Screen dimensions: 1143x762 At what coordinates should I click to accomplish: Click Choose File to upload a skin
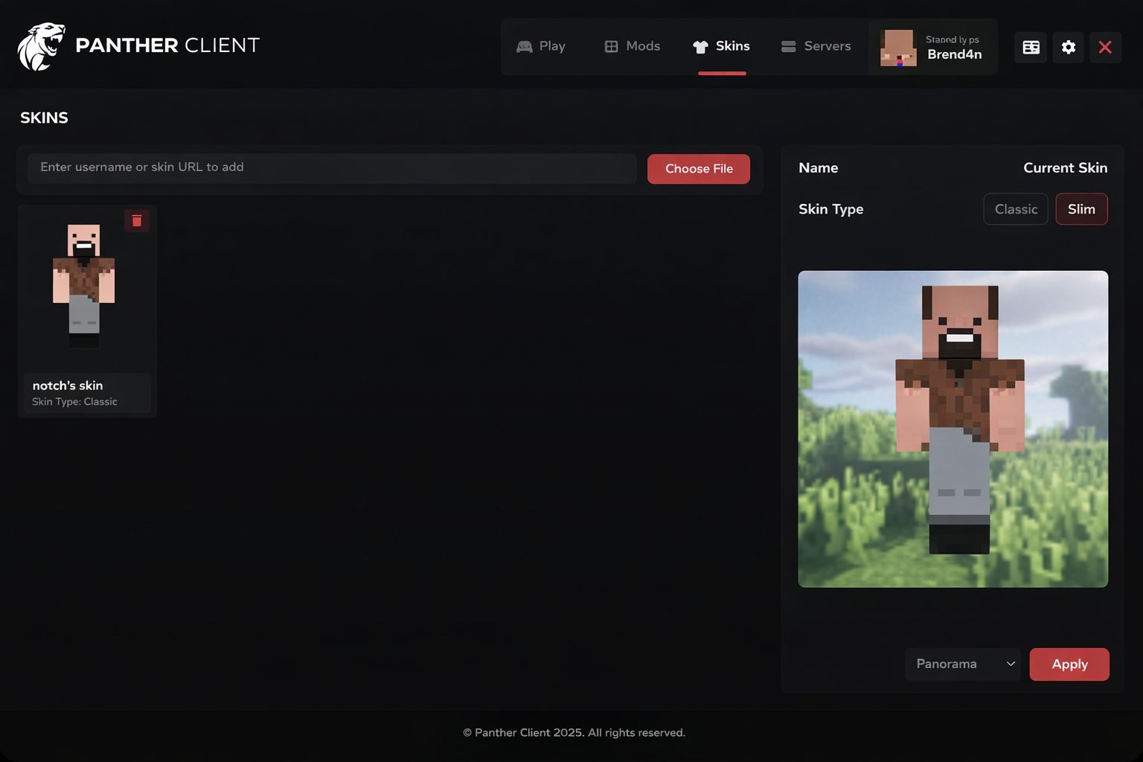coord(698,169)
